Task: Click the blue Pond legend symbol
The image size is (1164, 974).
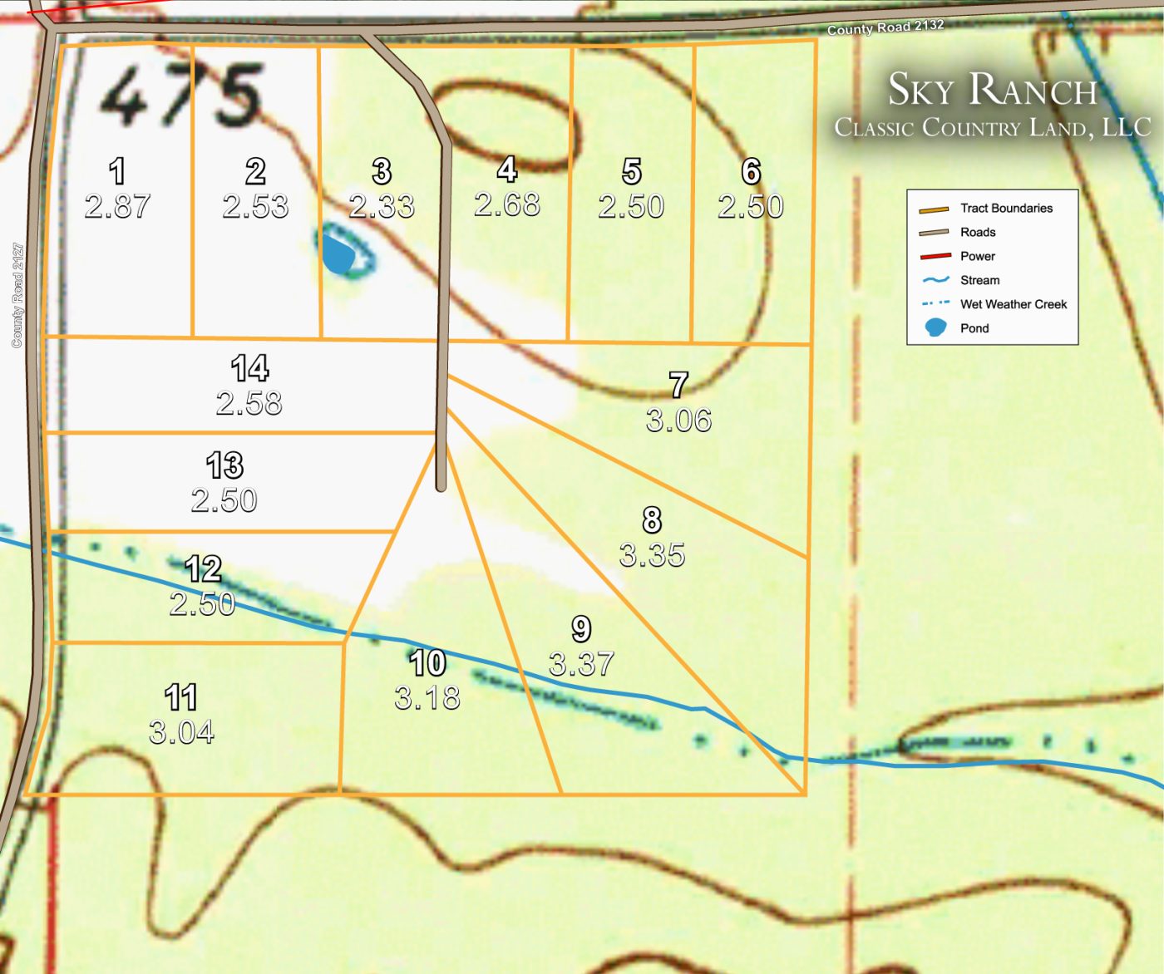Action: coord(936,327)
